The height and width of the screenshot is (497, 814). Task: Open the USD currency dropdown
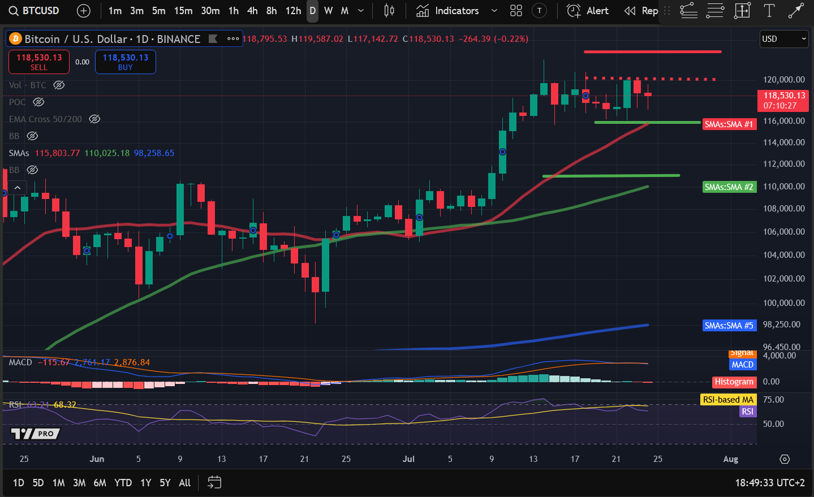[784, 39]
